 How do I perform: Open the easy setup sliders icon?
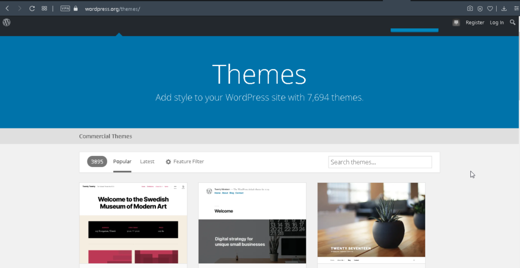[x=516, y=9]
